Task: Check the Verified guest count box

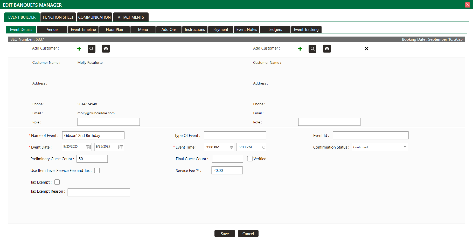Action: [250, 159]
